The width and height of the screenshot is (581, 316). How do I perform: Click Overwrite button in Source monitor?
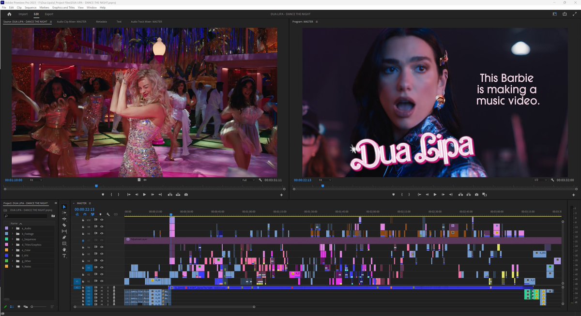pyautogui.click(x=178, y=195)
